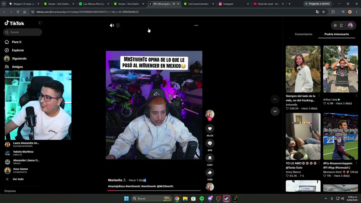The image size is (361, 203).
Task: Open options for the Antonella video card
Action: pyautogui.click(x=319, y=96)
